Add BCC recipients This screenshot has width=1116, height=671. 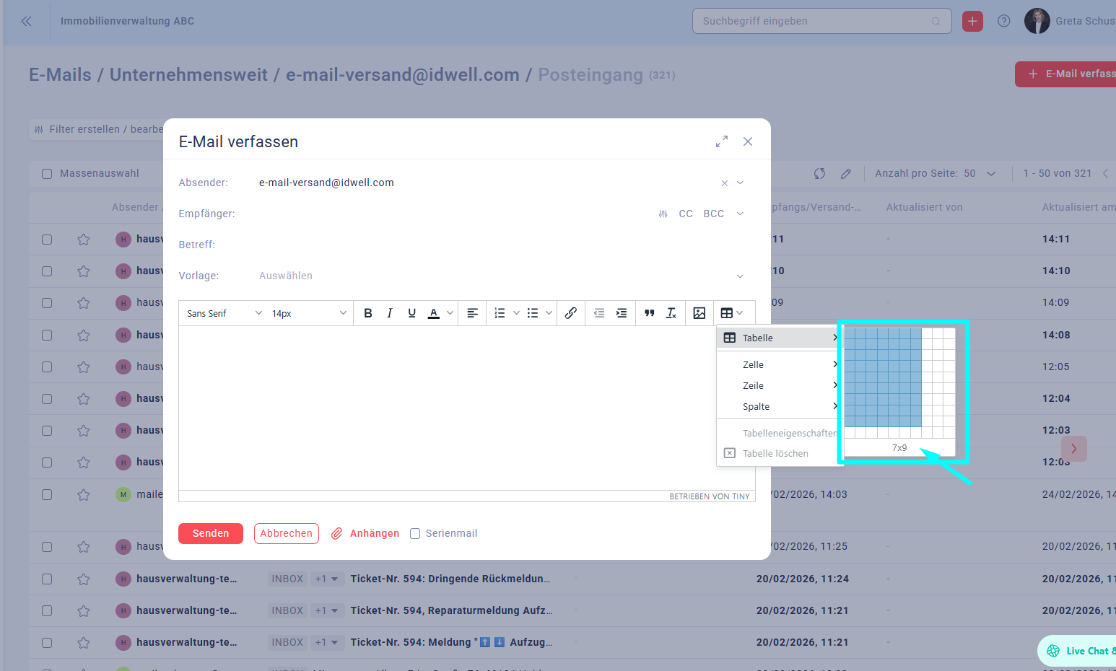tap(714, 214)
